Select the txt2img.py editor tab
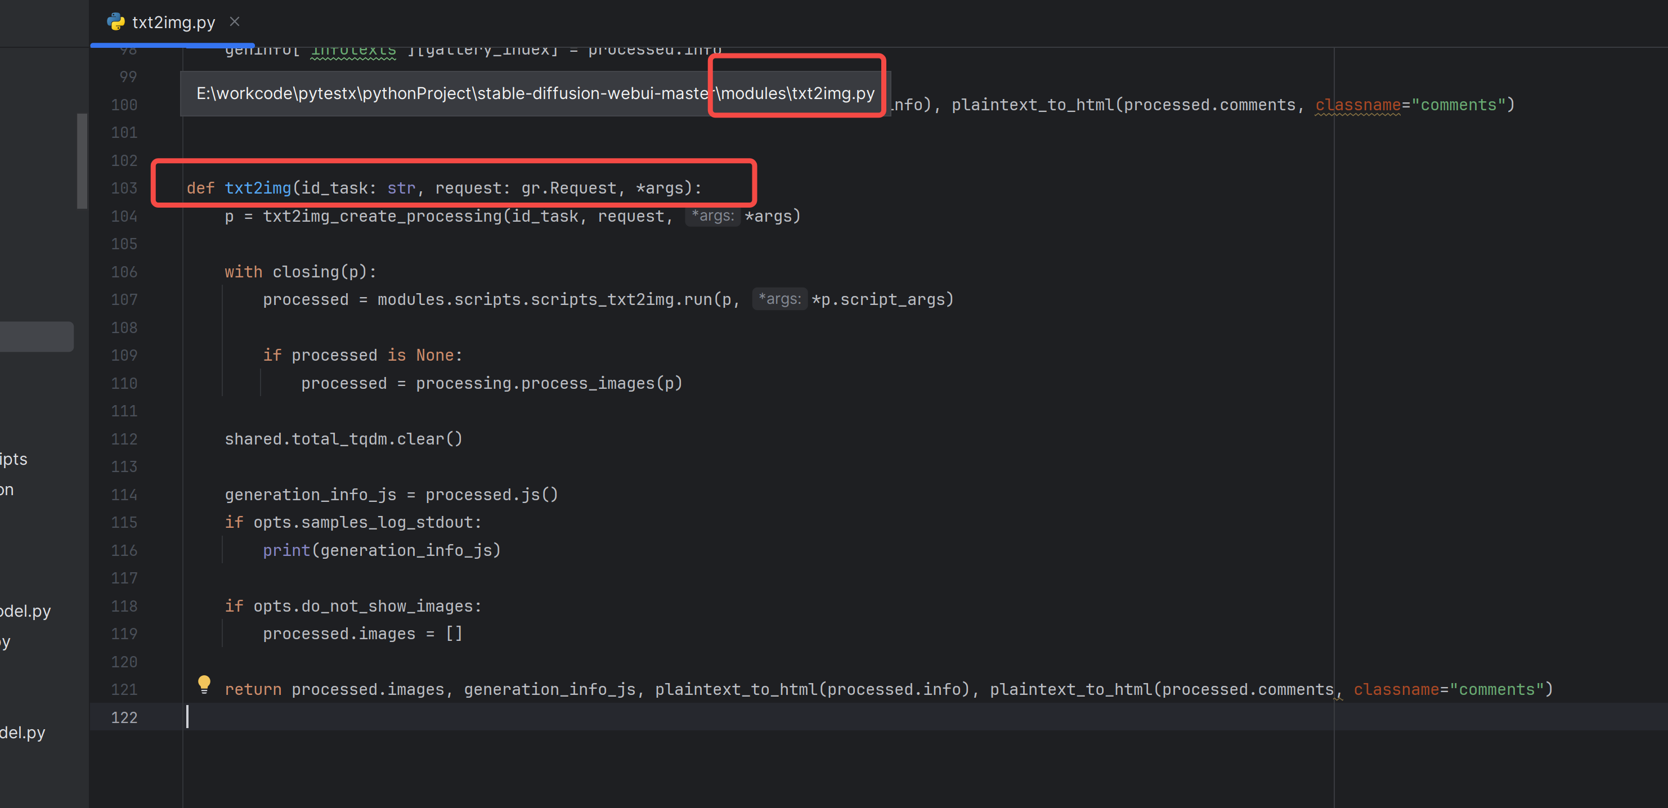 point(173,23)
